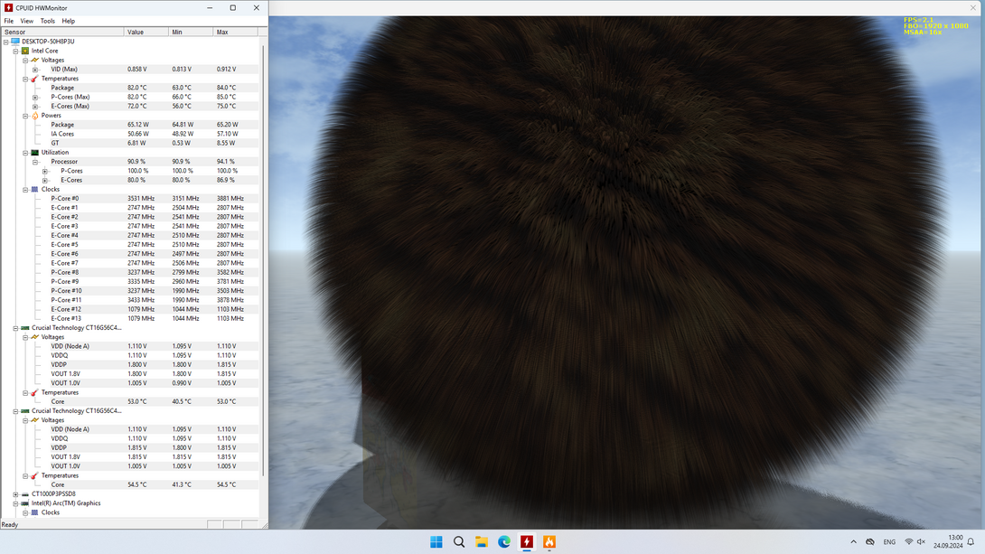
Task: Expand the E-Cores utilization entry
Action: (45, 180)
